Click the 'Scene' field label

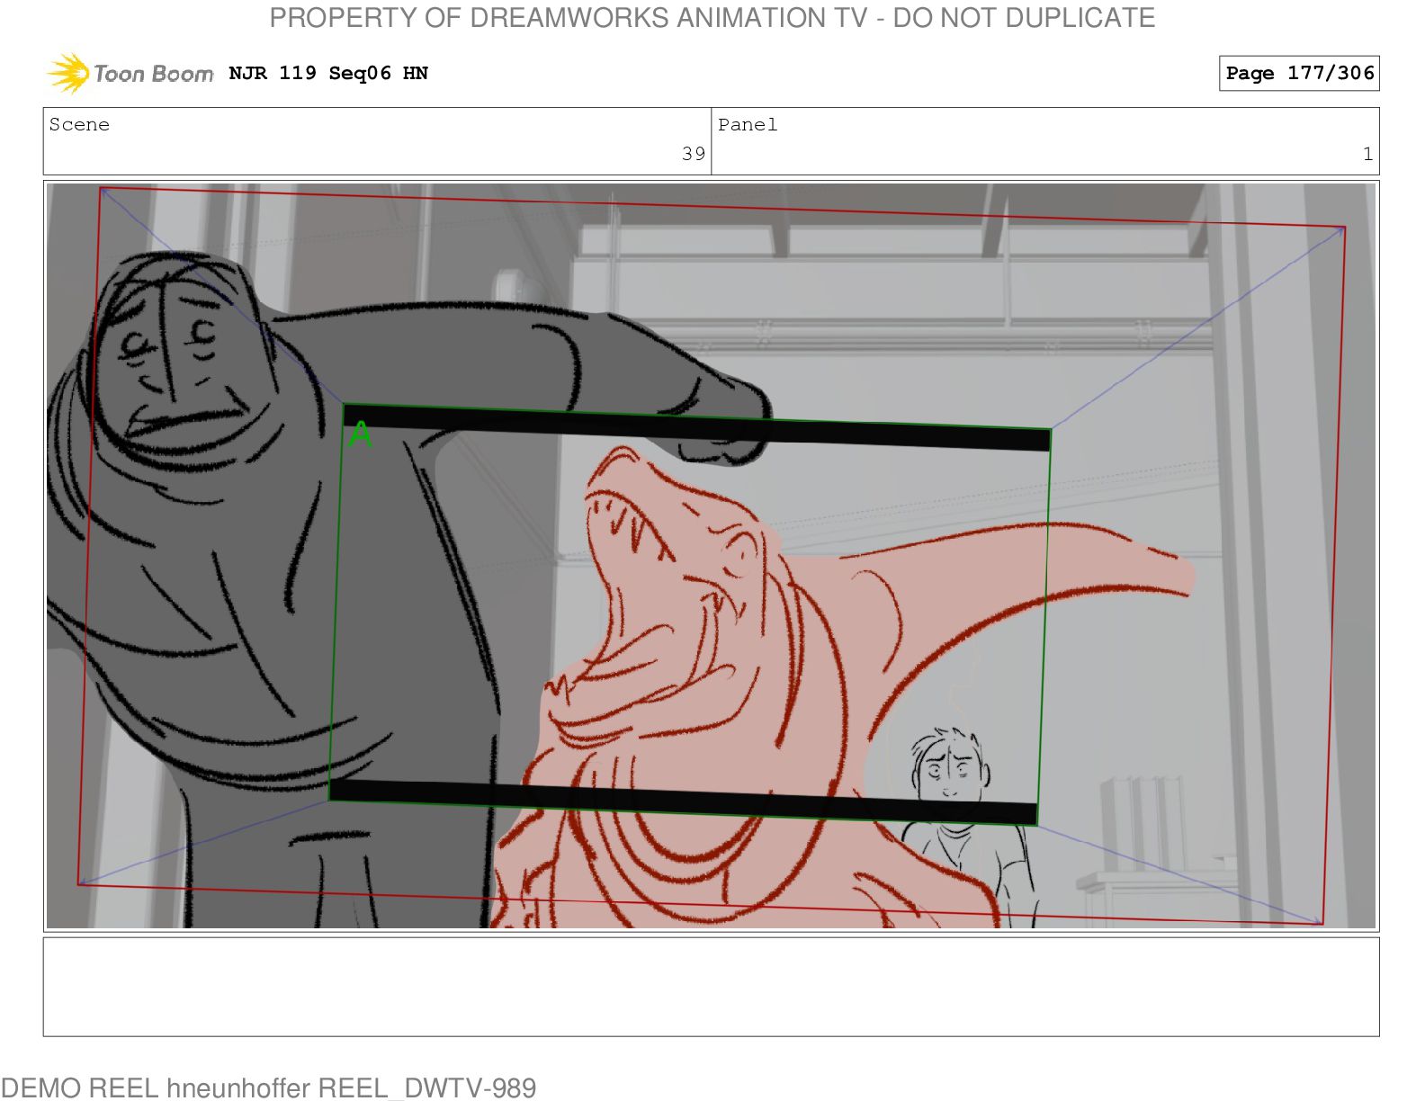coord(79,125)
